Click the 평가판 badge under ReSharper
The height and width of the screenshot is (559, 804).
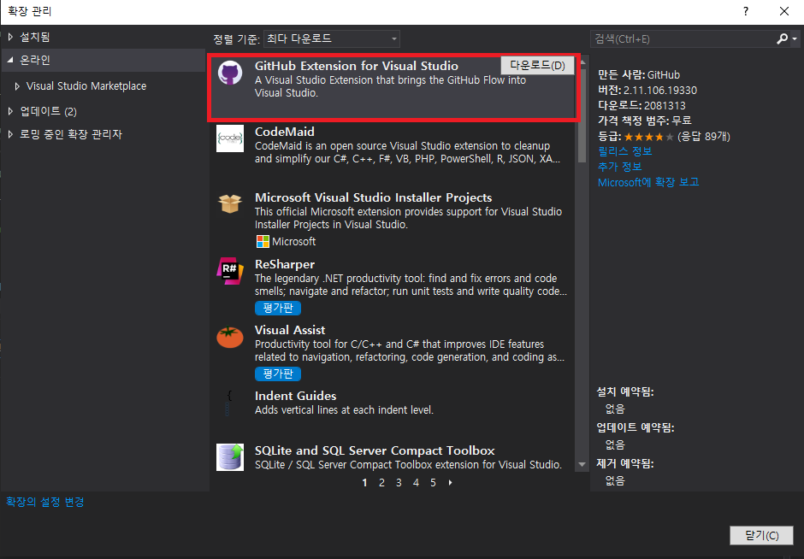click(x=278, y=308)
